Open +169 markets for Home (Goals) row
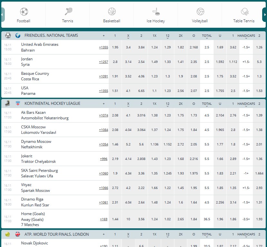The height and width of the screenshot is (247, 267). pyautogui.click(x=104, y=219)
